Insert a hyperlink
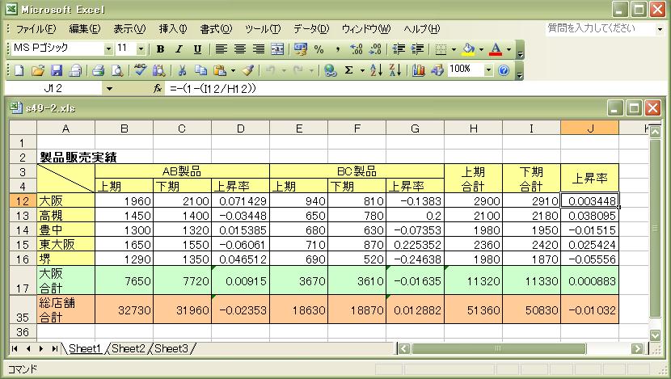The image size is (671, 379). tap(330, 69)
